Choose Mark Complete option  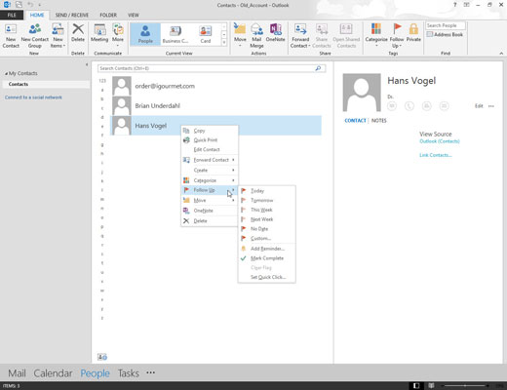pyautogui.click(x=267, y=258)
